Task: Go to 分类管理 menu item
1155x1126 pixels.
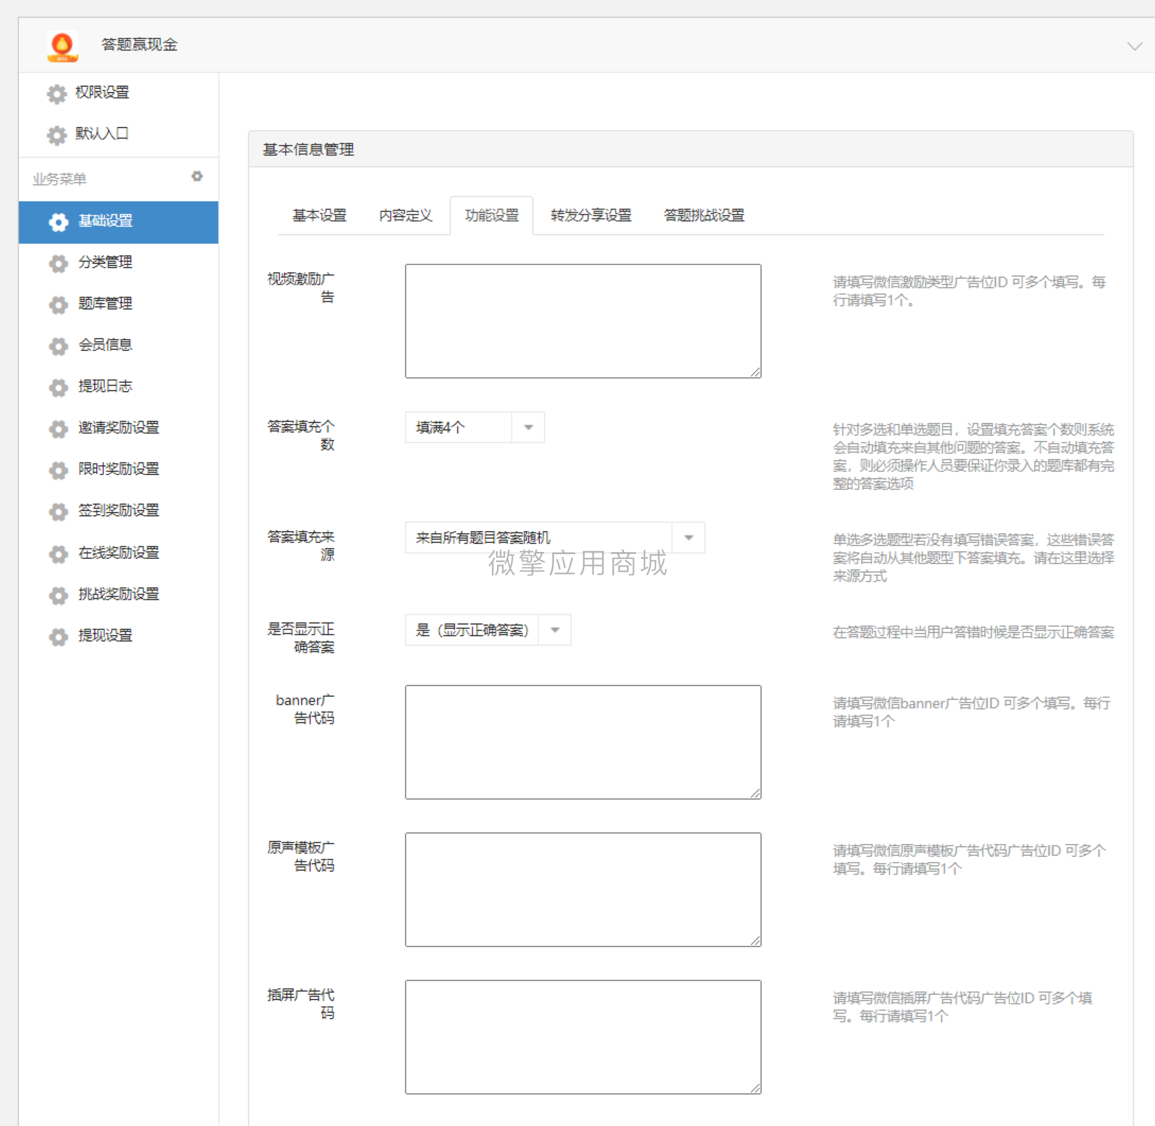Action: click(106, 262)
